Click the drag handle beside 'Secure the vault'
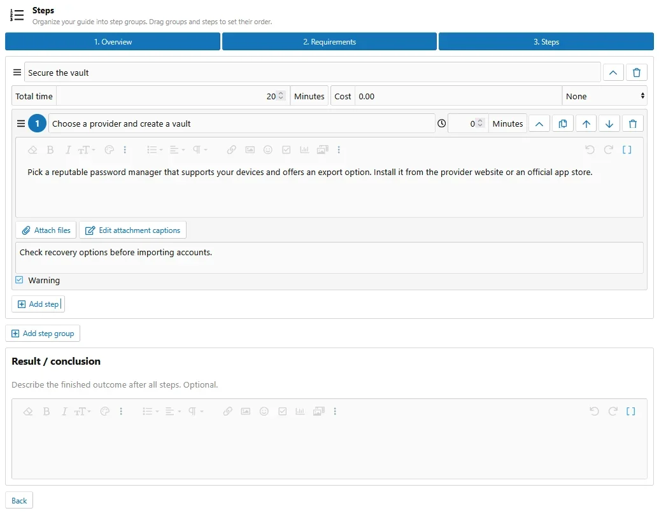Screen dimensions: 659x513 pos(17,73)
